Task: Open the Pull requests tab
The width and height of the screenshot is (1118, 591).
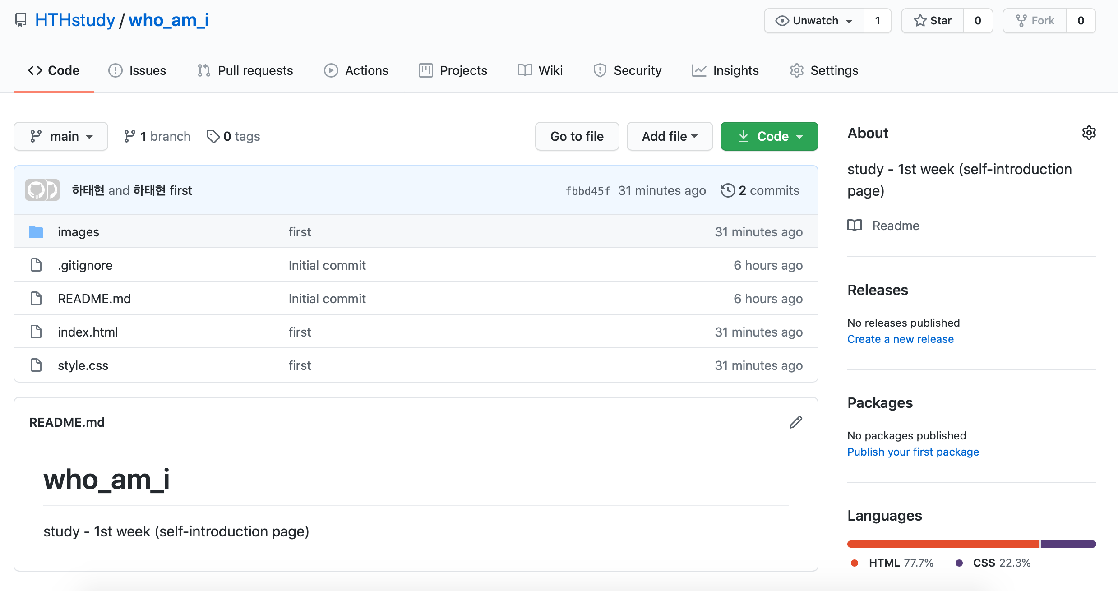Action: pos(245,70)
